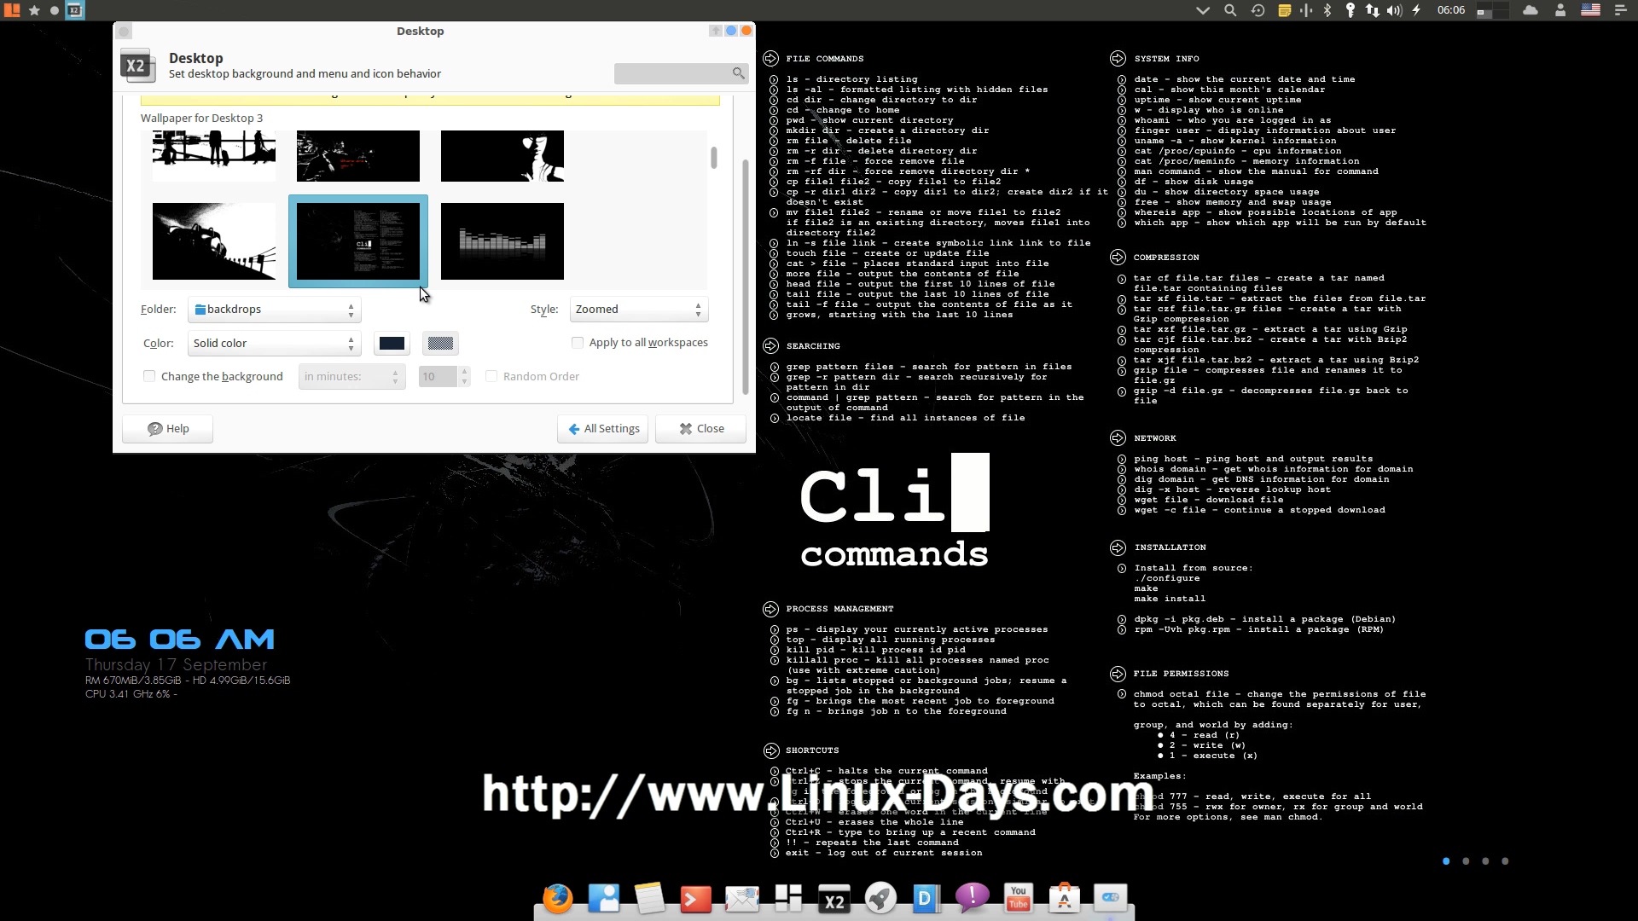The image size is (1638, 921).
Task: Enable Apply to all workspaces checkbox
Action: [x=578, y=343]
